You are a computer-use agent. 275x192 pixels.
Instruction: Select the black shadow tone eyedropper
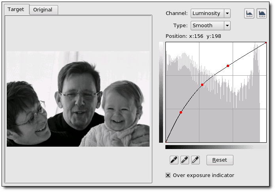174,160
